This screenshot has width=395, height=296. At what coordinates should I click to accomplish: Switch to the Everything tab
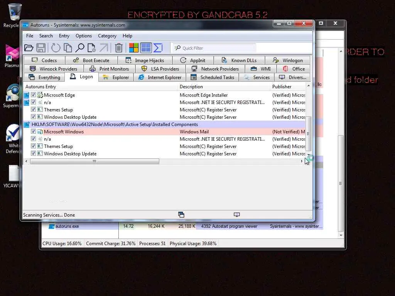point(44,77)
